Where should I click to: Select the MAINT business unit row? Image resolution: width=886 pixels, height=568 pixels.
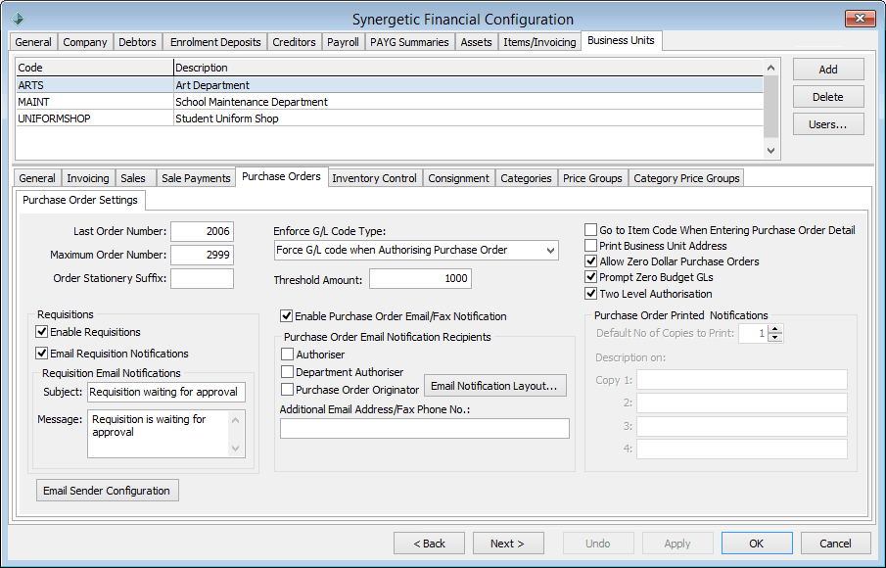point(390,102)
